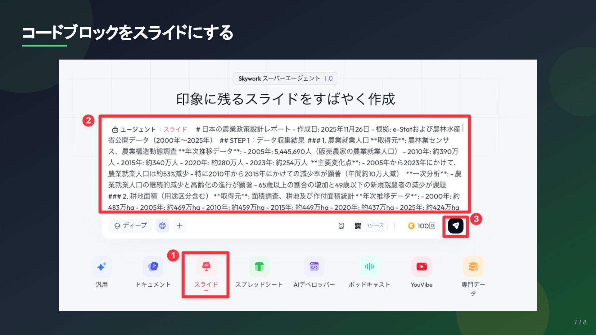Select the AIデベロッパー developer mode
The image size is (596, 335).
pos(314,272)
